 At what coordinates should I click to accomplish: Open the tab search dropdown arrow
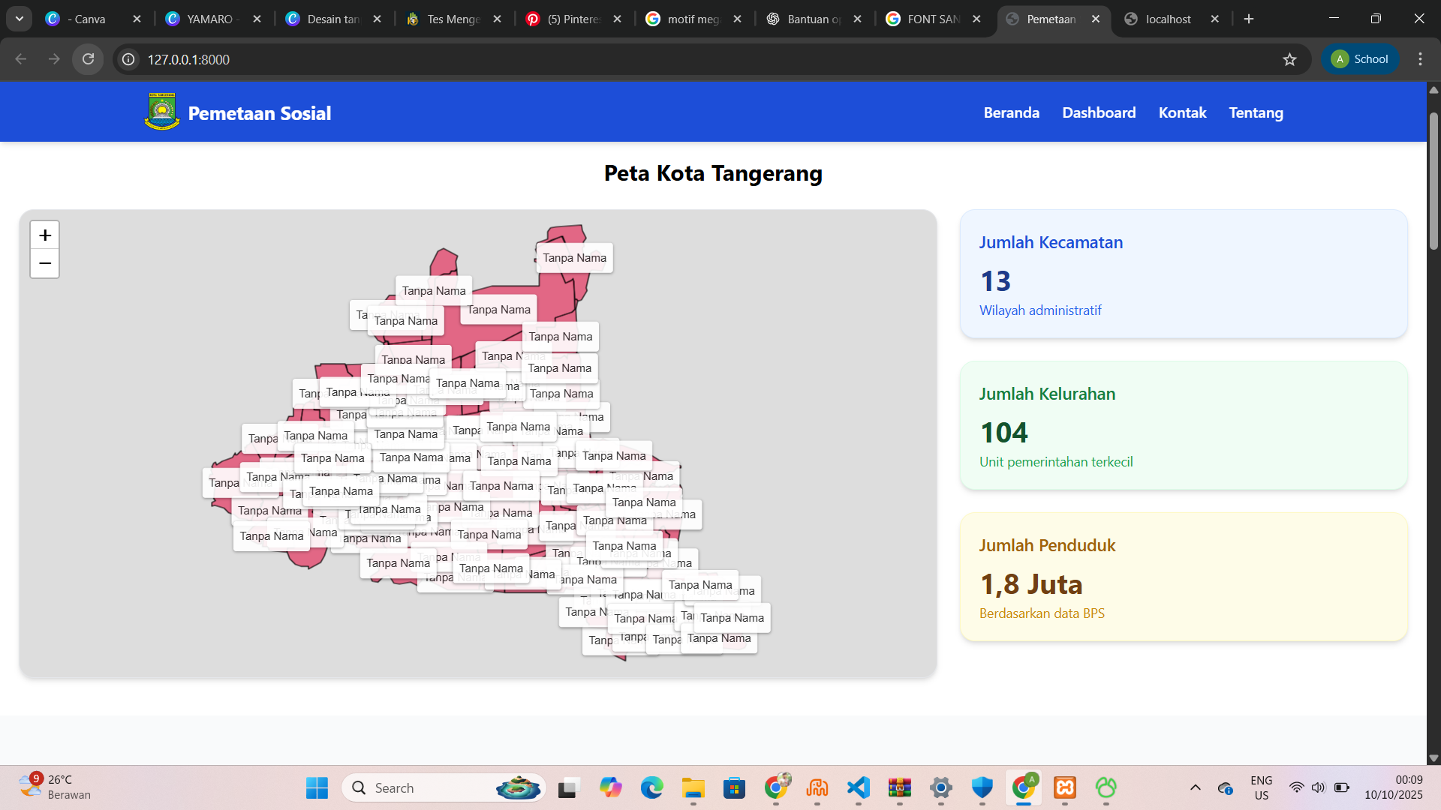[x=20, y=19]
